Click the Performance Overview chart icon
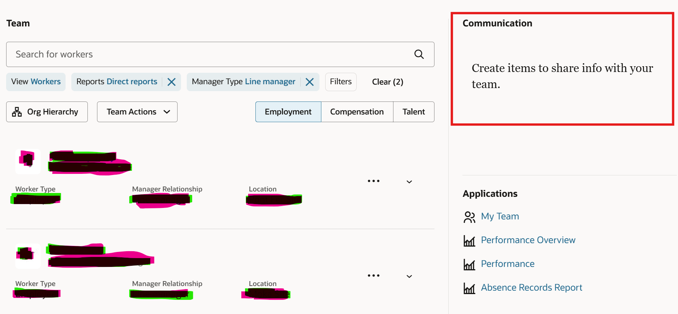678x314 pixels. click(x=469, y=240)
